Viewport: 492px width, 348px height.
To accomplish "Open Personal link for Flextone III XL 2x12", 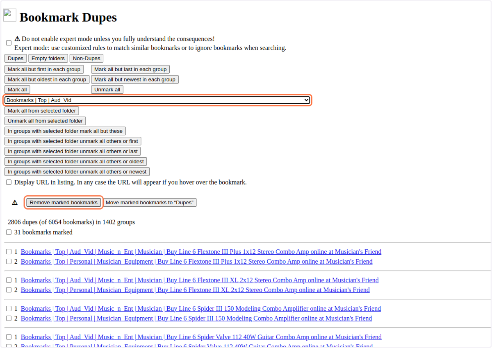I will [x=195, y=290].
